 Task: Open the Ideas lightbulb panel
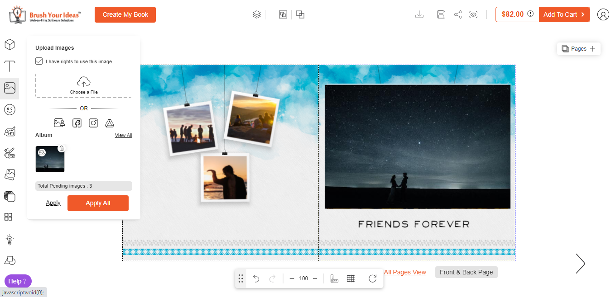pyautogui.click(x=9, y=239)
